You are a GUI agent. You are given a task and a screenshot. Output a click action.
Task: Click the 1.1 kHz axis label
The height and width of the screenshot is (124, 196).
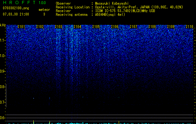click(x=3, y=40)
